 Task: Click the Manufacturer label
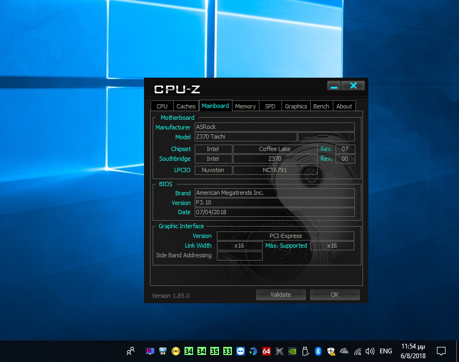coord(173,127)
